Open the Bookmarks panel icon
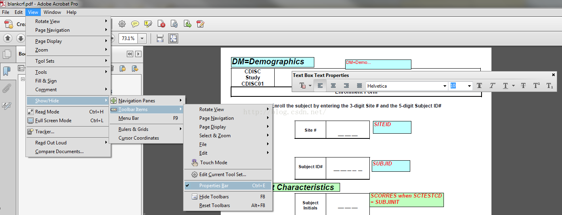The height and width of the screenshot is (215, 562). (7, 71)
